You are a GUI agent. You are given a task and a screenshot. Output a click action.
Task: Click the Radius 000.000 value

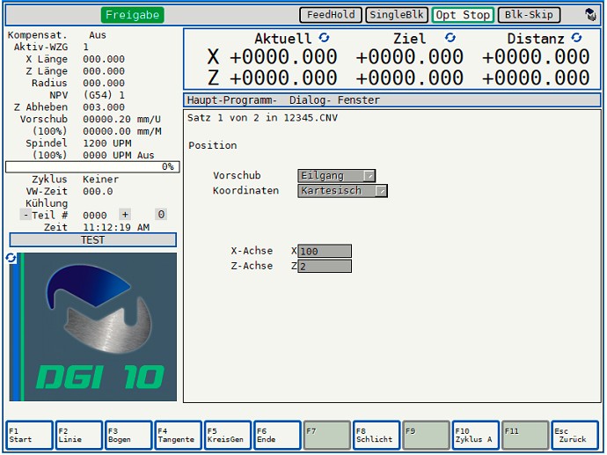pyautogui.click(x=104, y=84)
